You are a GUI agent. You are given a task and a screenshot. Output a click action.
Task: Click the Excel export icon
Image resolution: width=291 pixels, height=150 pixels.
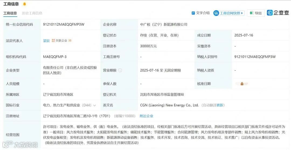pos(251,13)
